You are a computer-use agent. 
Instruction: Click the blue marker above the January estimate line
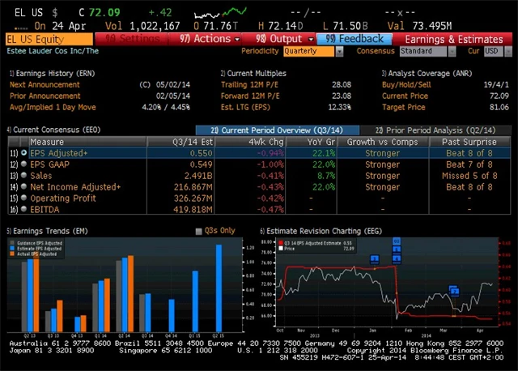pyautogui.click(x=374, y=259)
